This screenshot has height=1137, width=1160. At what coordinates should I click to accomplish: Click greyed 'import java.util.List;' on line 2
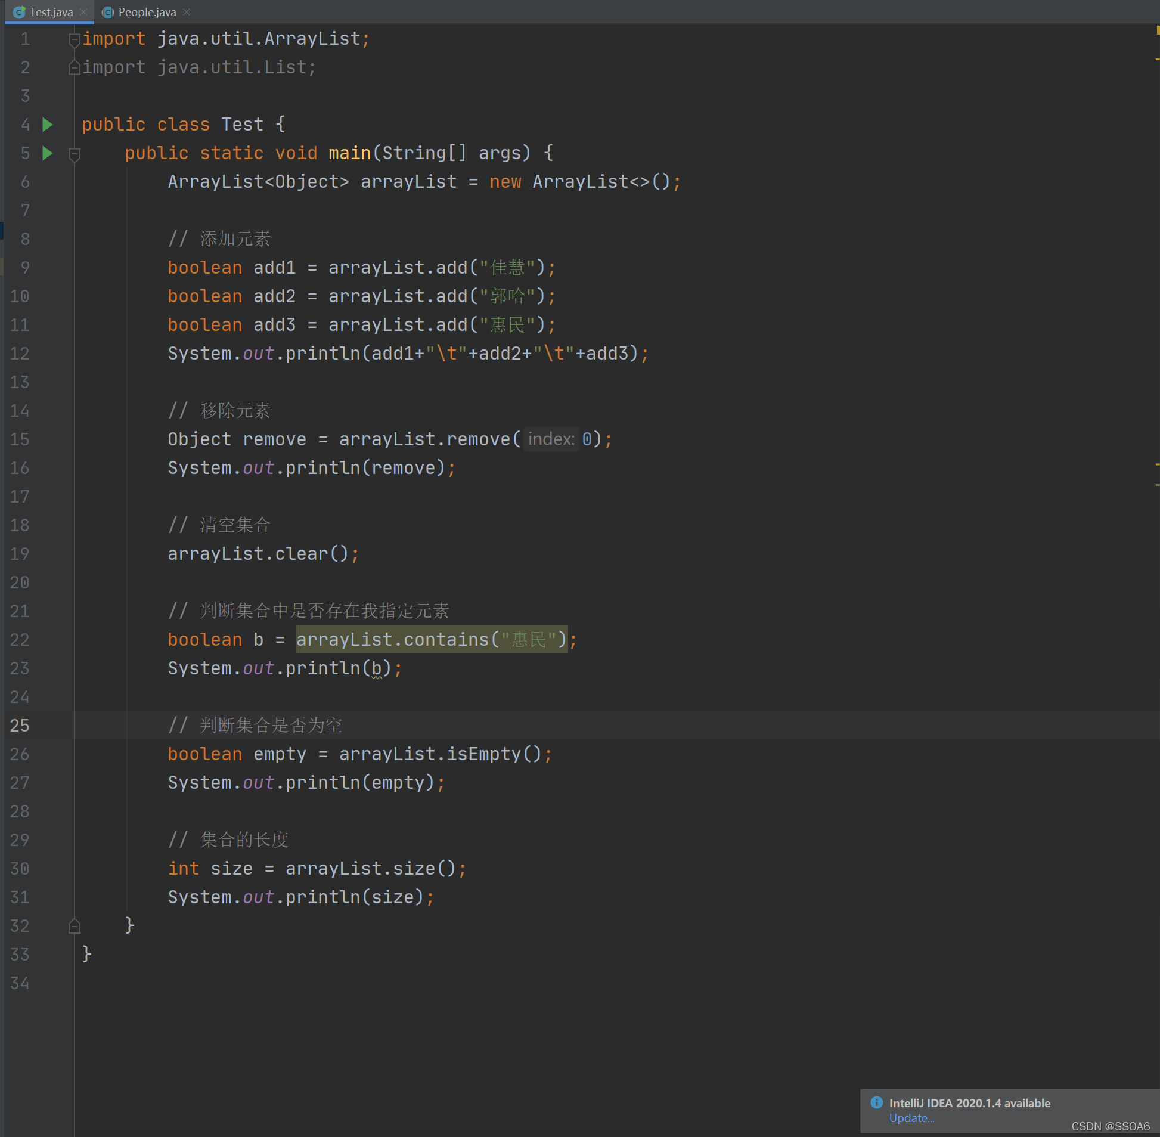[x=200, y=67]
